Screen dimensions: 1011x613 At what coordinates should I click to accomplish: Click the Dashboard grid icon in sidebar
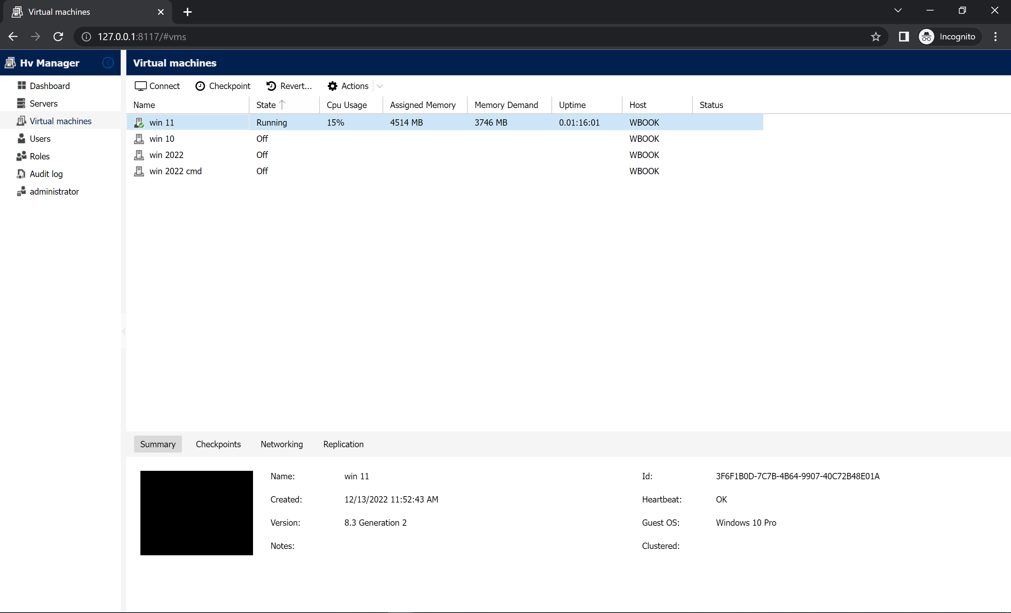(22, 86)
